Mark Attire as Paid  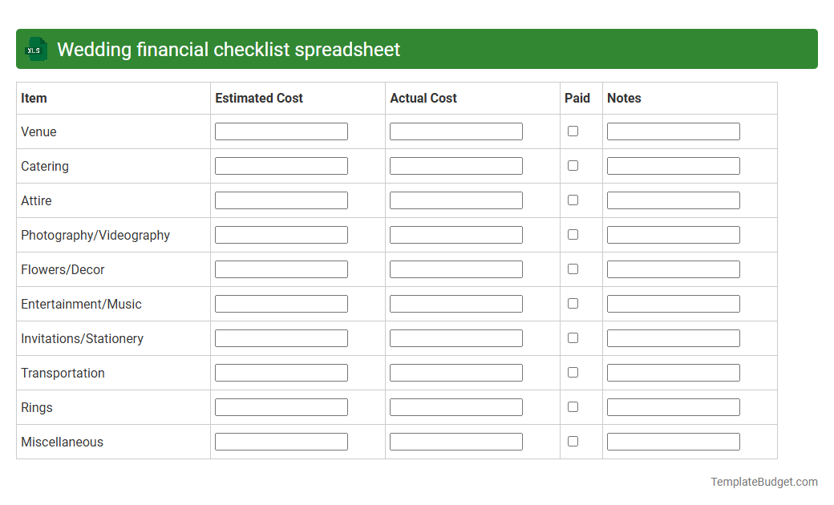tap(573, 200)
